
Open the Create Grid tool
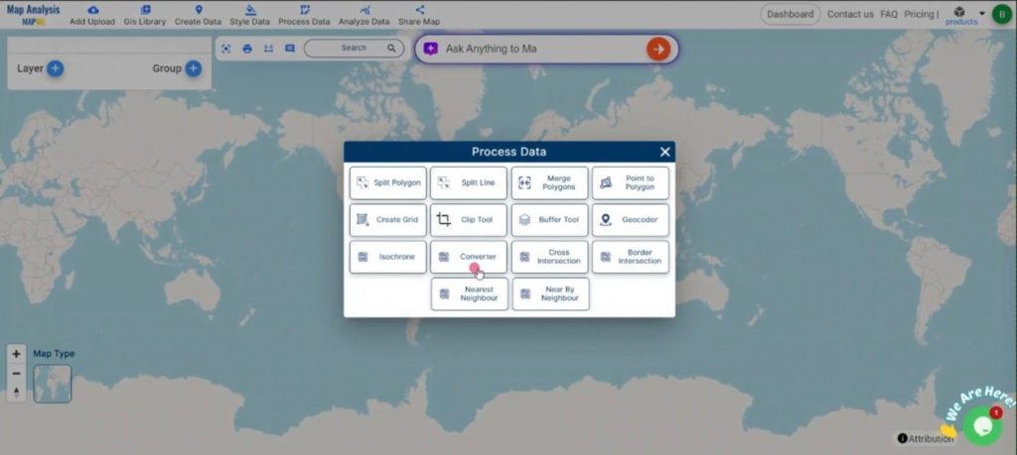[x=388, y=220]
